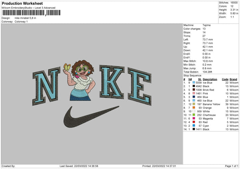This screenshot has height=169, width=240.
Task: Click the yellow butterfly in the design
Action: [67, 67]
